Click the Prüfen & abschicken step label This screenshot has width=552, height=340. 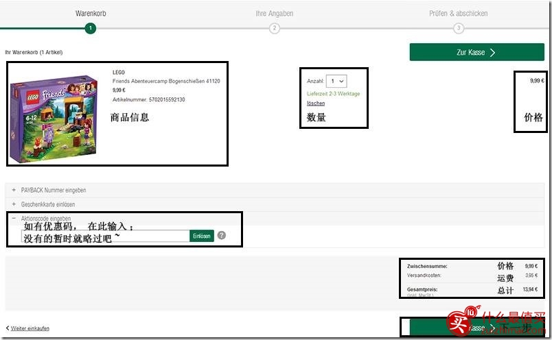coord(459,13)
